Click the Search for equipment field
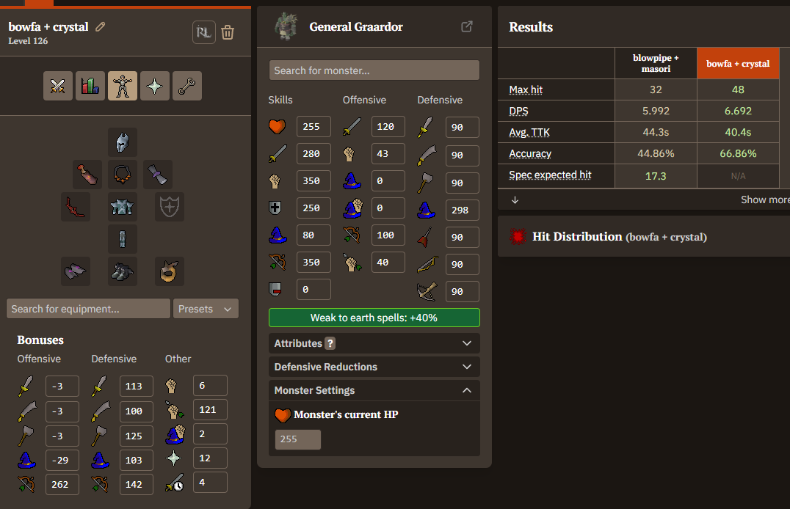The width and height of the screenshot is (790, 509). (x=88, y=309)
